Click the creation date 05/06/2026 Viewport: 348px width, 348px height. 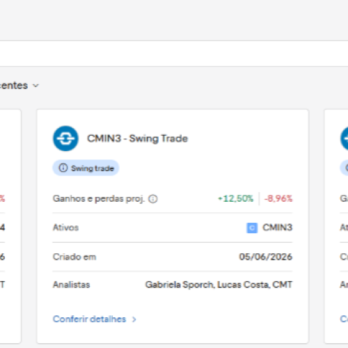[x=266, y=257]
